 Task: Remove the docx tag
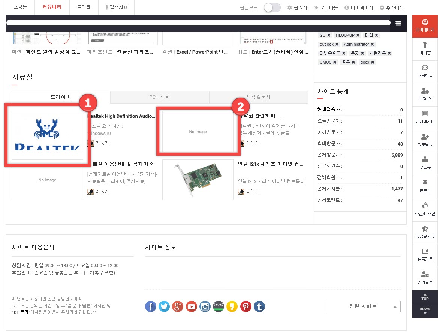click(x=373, y=62)
